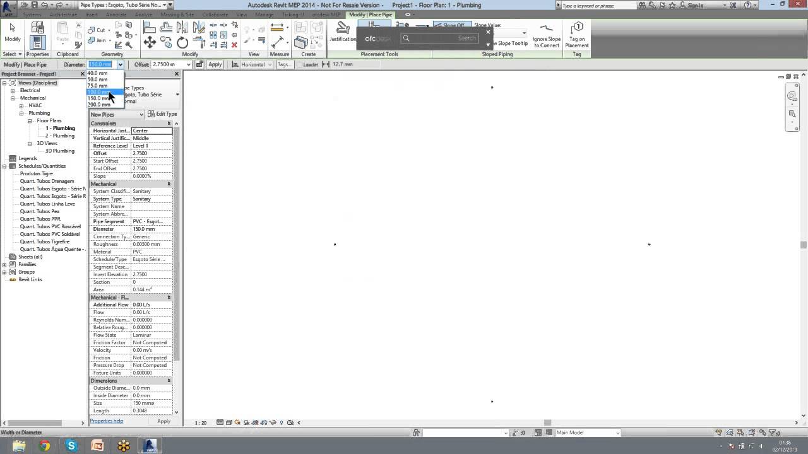
Task: Open the Main Model design option dropdown
Action: click(x=617, y=433)
